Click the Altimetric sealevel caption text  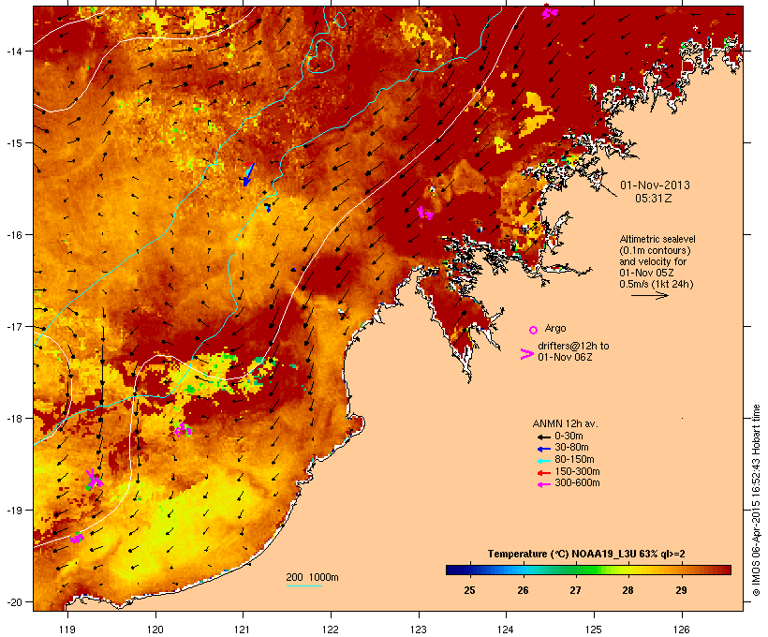click(x=657, y=261)
